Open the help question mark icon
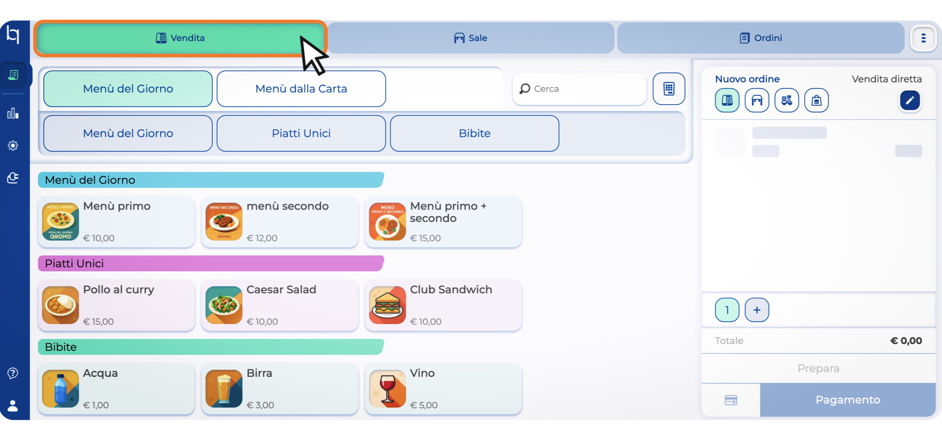The width and height of the screenshot is (942, 433). point(13,373)
